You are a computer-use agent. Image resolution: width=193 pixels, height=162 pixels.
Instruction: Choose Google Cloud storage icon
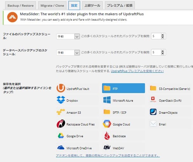coord(107,124)
